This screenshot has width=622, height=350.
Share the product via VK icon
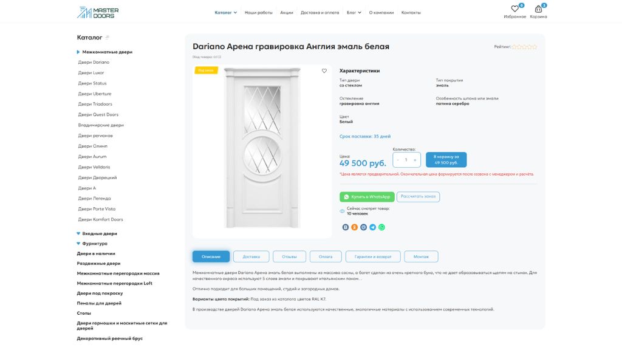[x=346, y=227]
